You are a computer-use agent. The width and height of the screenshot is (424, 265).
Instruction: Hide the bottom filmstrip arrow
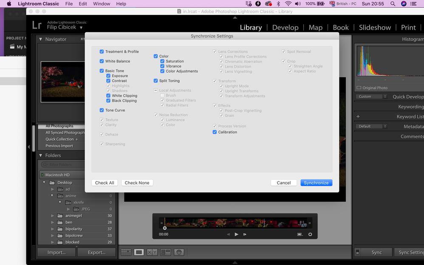pyautogui.click(x=235, y=262)
